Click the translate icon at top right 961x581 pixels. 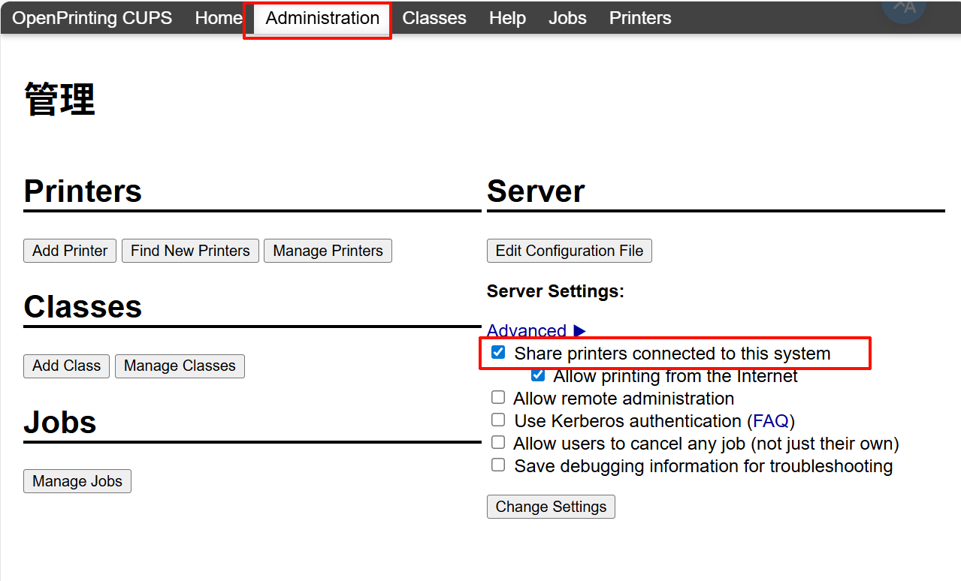click(903, 9)
